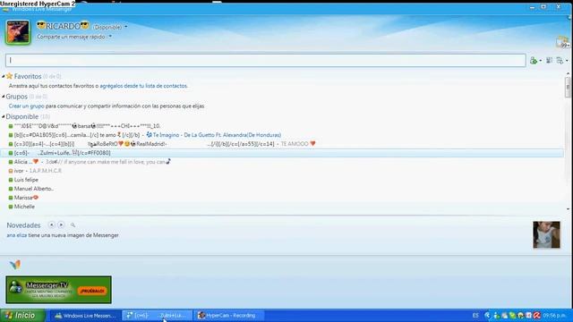Click the 'agrégalos desde tu lista de contactos' link
The width and height of the screenshot is (573, 322).
(143, 86)
